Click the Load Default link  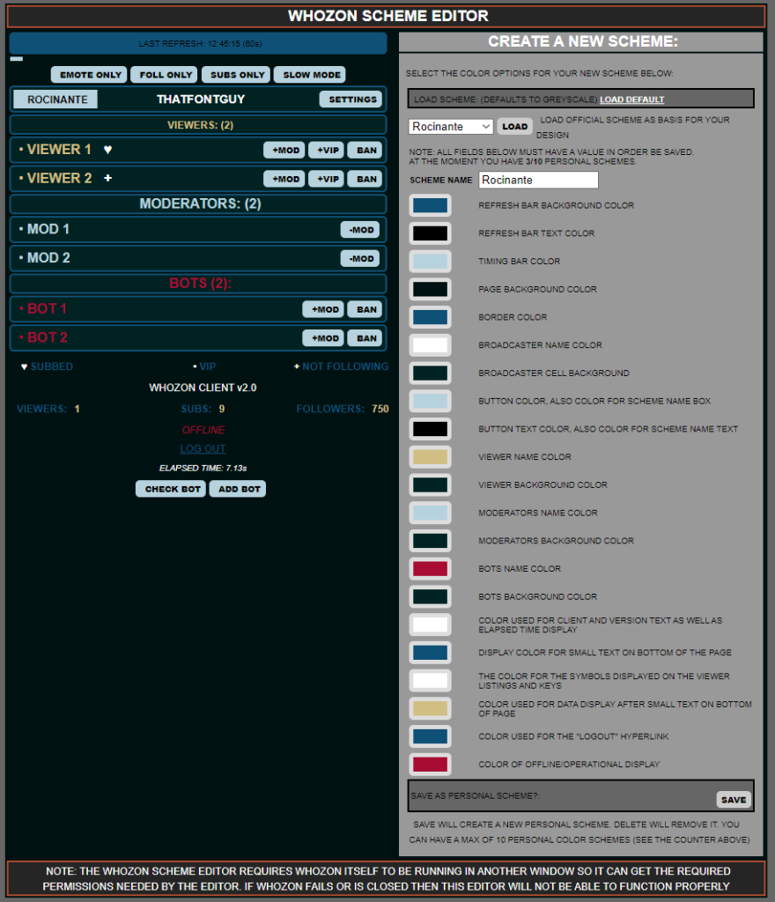(x=631, y=100)
